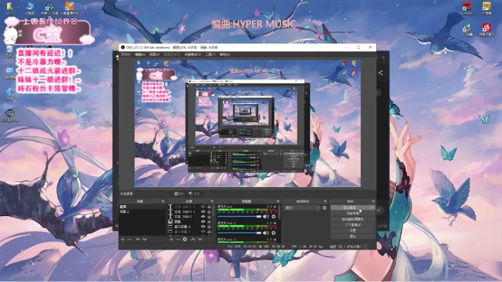Add a new scene with plus button

click(x=122, y=239)
